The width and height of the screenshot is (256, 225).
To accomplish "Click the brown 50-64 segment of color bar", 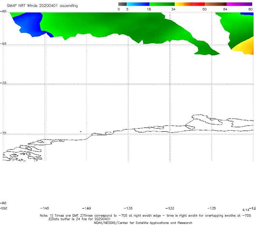I will [216, 4].
